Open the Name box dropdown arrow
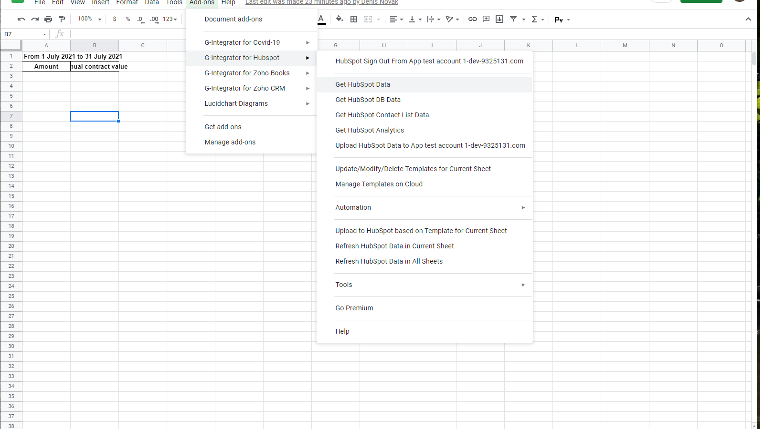Image resolution: width=764 pixels, height=429 pixels. coord(44,34)
